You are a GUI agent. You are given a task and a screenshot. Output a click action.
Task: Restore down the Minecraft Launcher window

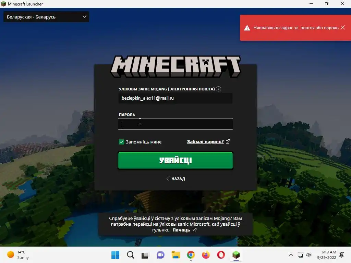point(327,4)
